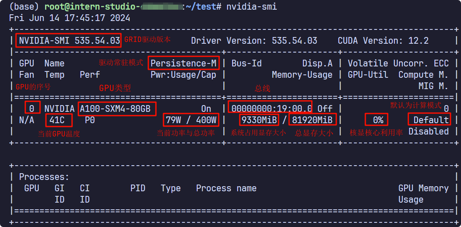The image size is (461, 227).
Task: Click the Process name column header
Action: (226, 188)
